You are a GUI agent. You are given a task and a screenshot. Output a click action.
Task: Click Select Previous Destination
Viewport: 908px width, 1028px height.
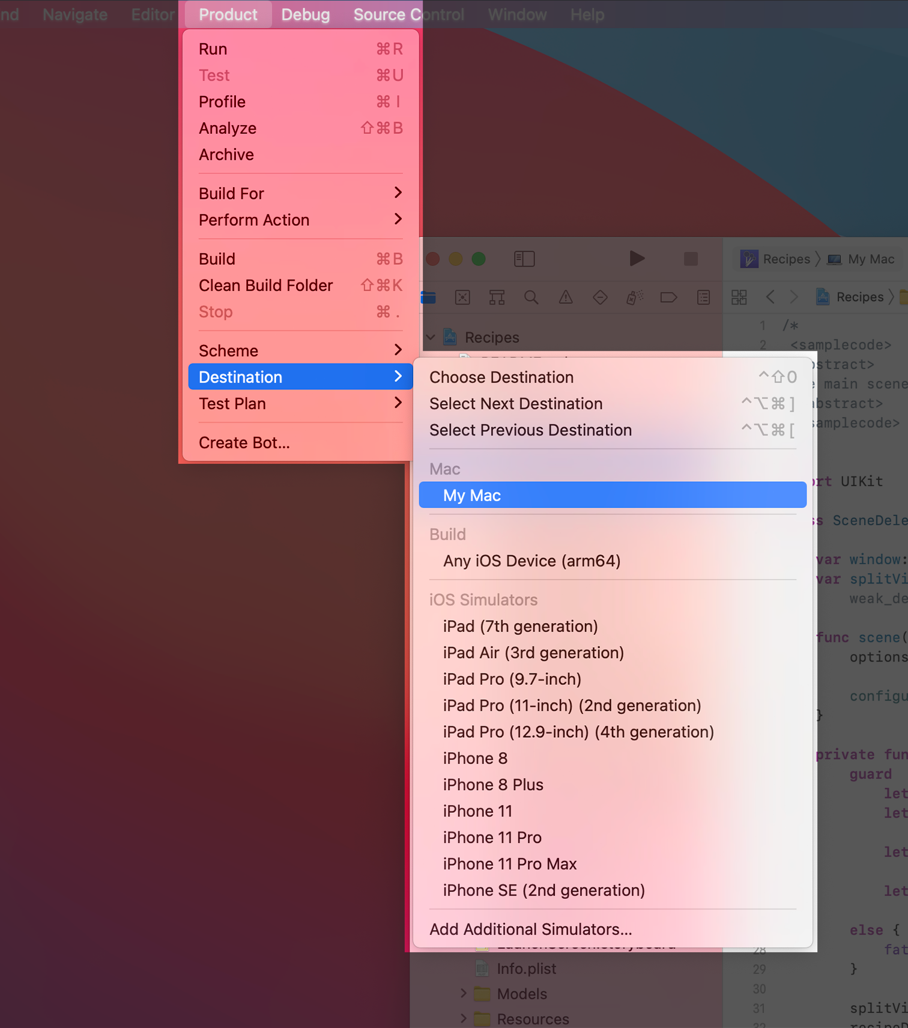613,430
